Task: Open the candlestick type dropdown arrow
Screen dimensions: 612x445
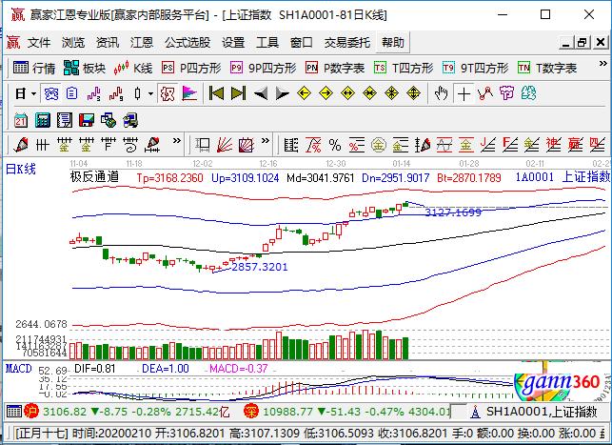Action: tap(150, 93)
